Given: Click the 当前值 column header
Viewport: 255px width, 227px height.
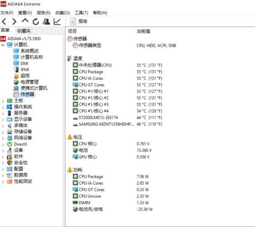Looking at the screenshot, I should tap(144, 31).
